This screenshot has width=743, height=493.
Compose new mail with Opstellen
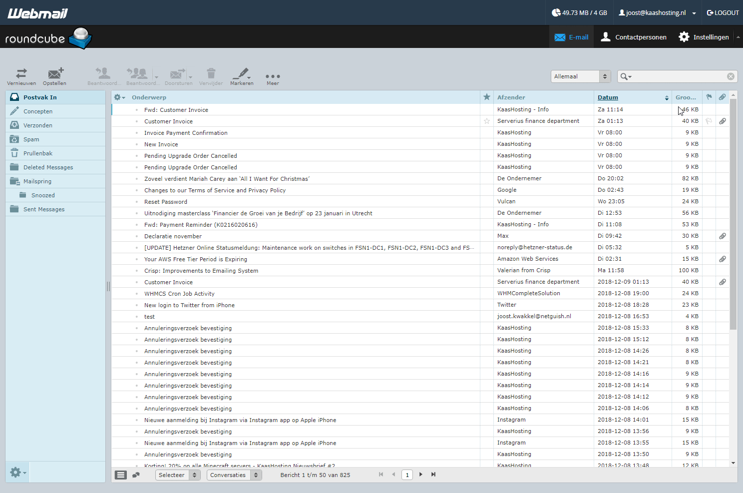[55, 74]
